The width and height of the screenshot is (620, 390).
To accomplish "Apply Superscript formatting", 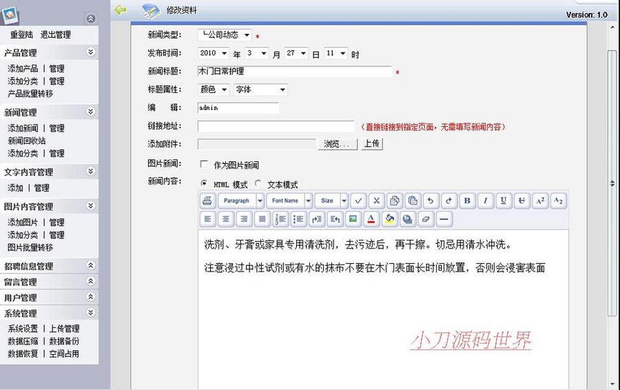I will click(540, 201).
